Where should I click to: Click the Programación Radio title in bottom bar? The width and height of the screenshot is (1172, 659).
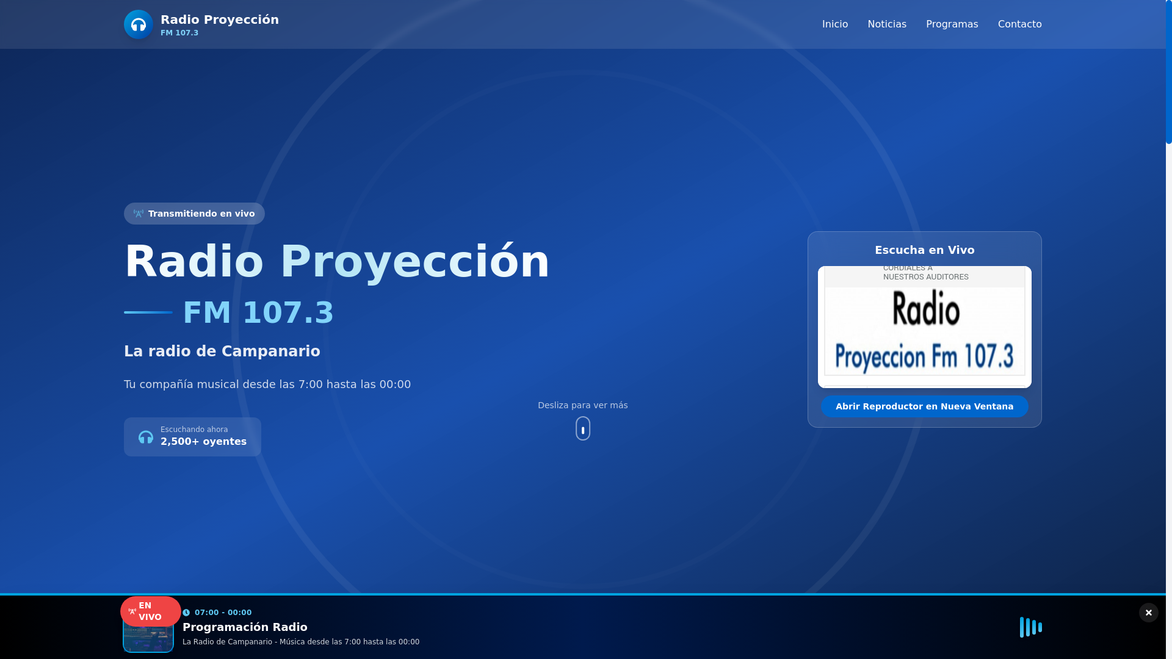click(245, 627)
